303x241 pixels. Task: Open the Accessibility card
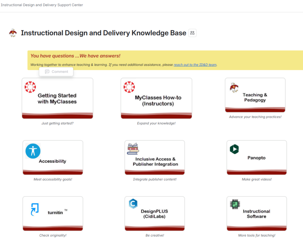[x=53, y=158]
